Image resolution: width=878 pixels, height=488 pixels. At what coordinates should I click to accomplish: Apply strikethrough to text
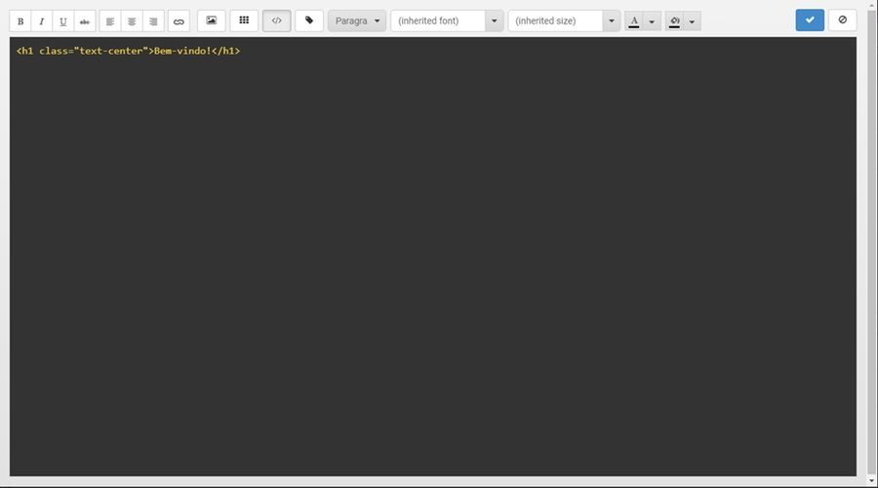tap(85, 21)
